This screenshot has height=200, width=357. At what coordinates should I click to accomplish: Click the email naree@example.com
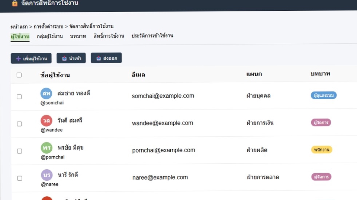(x=160, y=177)
